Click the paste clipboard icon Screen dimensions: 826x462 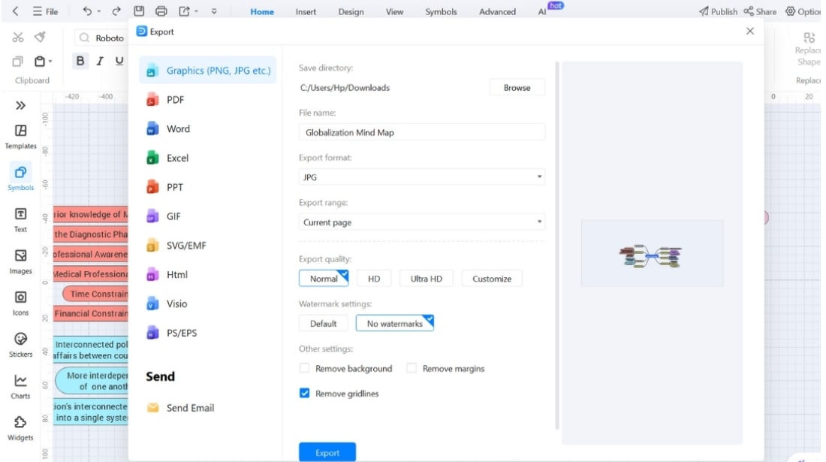pos(40,61)
